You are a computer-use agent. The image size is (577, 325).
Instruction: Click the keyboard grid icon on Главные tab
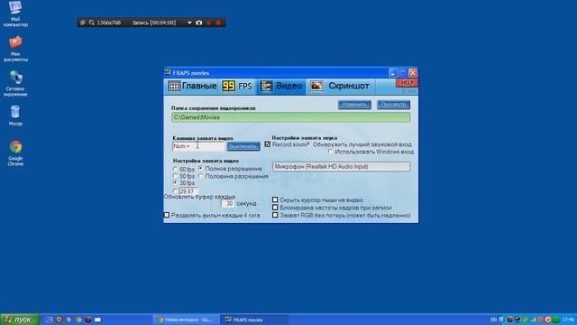tap(174, 86)
